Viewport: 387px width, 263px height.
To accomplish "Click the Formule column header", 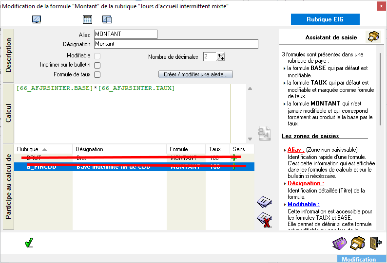I will point(186,149).
